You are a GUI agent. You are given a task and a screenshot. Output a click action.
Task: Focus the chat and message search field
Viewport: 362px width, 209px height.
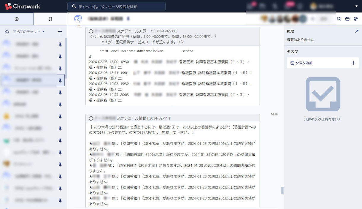tap(116, 6)
